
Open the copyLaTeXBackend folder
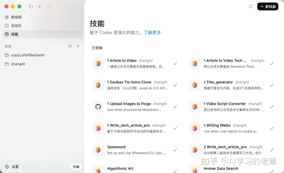(42, 55)
